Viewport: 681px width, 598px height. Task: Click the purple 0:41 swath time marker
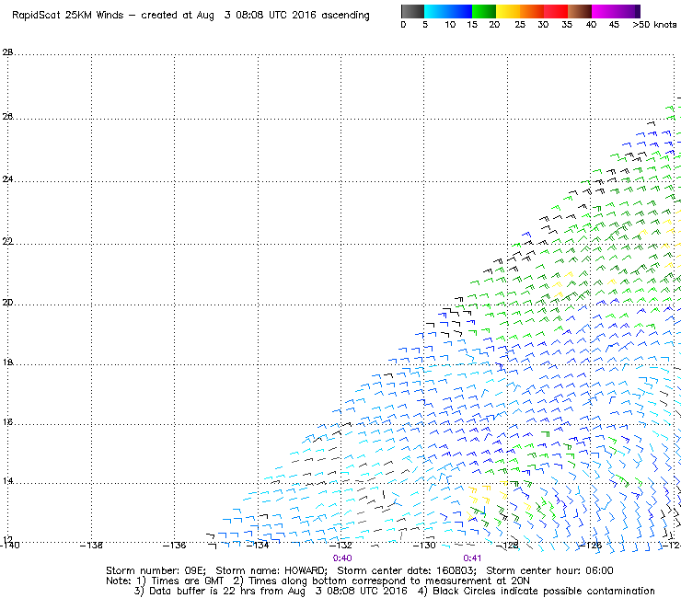click(x=472, y=558)
